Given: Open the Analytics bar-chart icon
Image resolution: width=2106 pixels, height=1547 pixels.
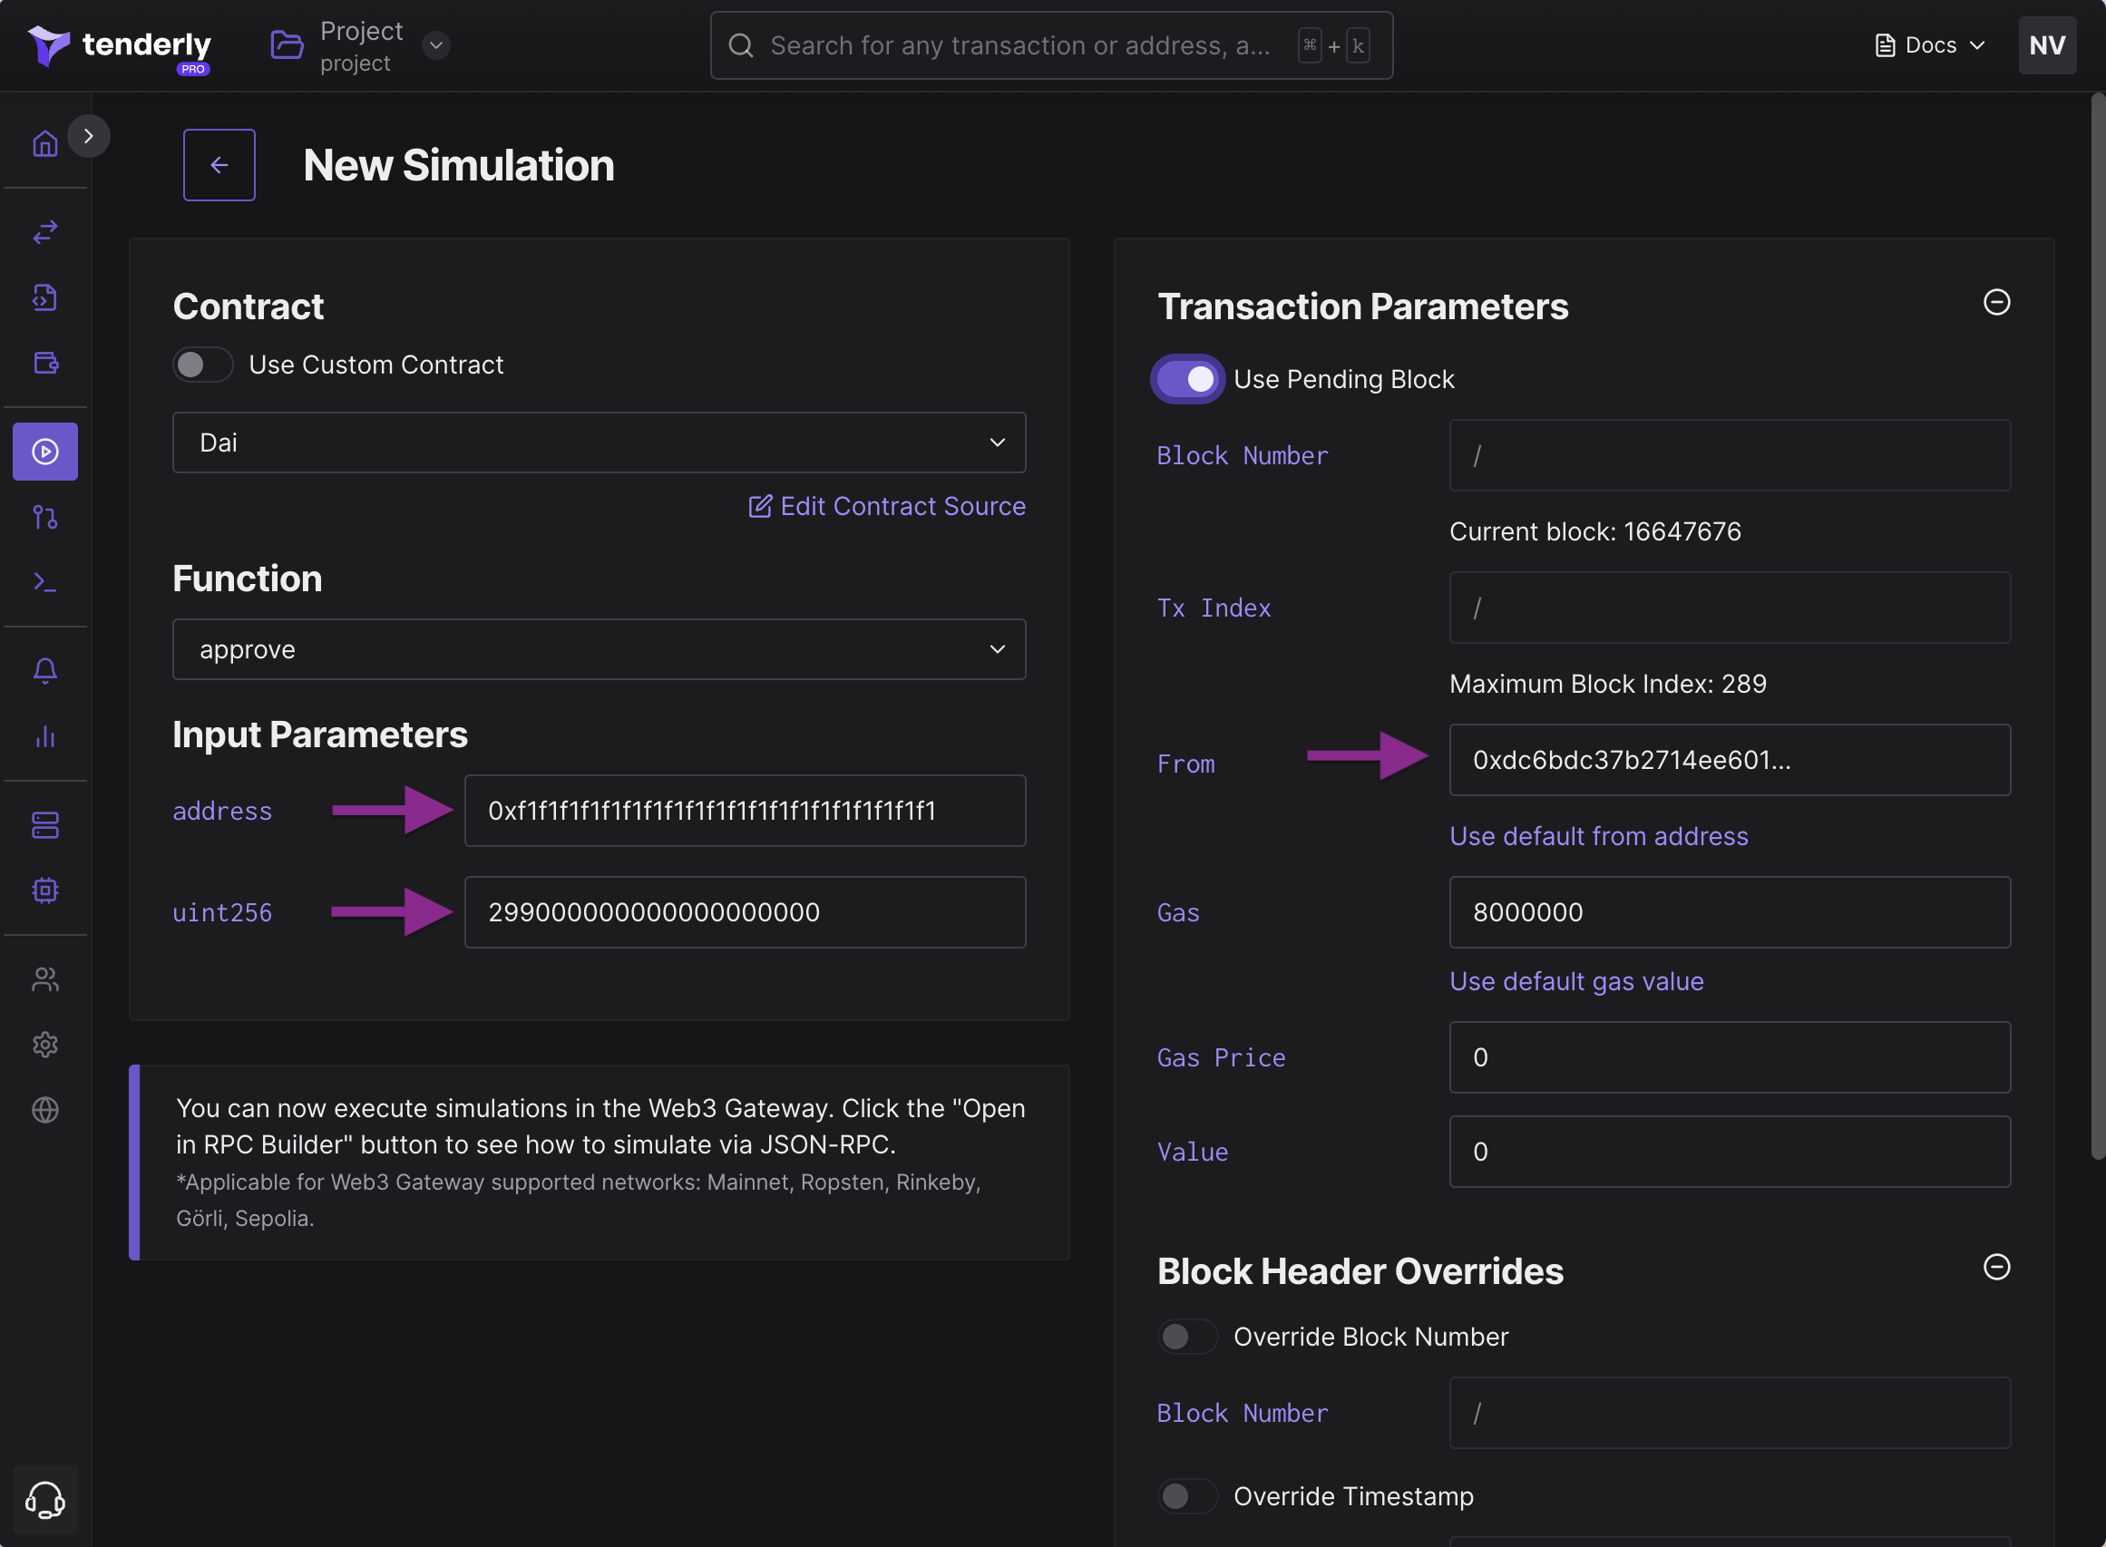Looking at the screenshot, I should (x=46, y=737).
